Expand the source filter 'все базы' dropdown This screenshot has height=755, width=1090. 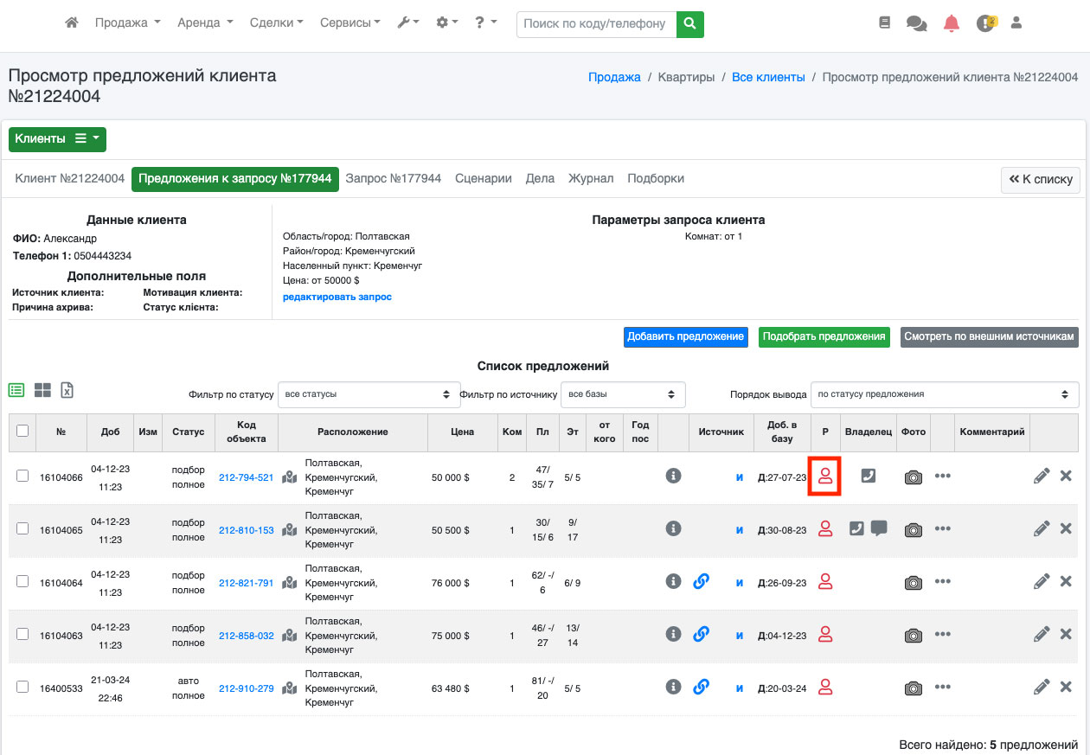point(622,394)
